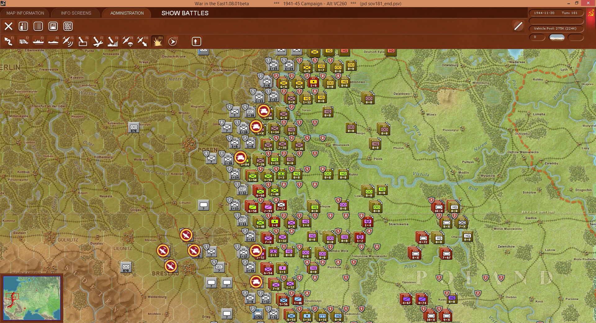The width and height of the screenshot is (596, 323).
Task: Select the unit labeled 7=67
Action: (446, 254)
